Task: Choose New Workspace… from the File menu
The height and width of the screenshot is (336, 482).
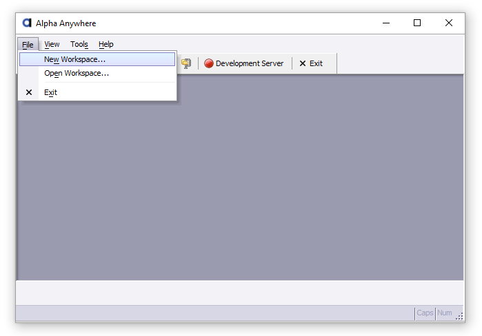Action: tap(97, 59)
